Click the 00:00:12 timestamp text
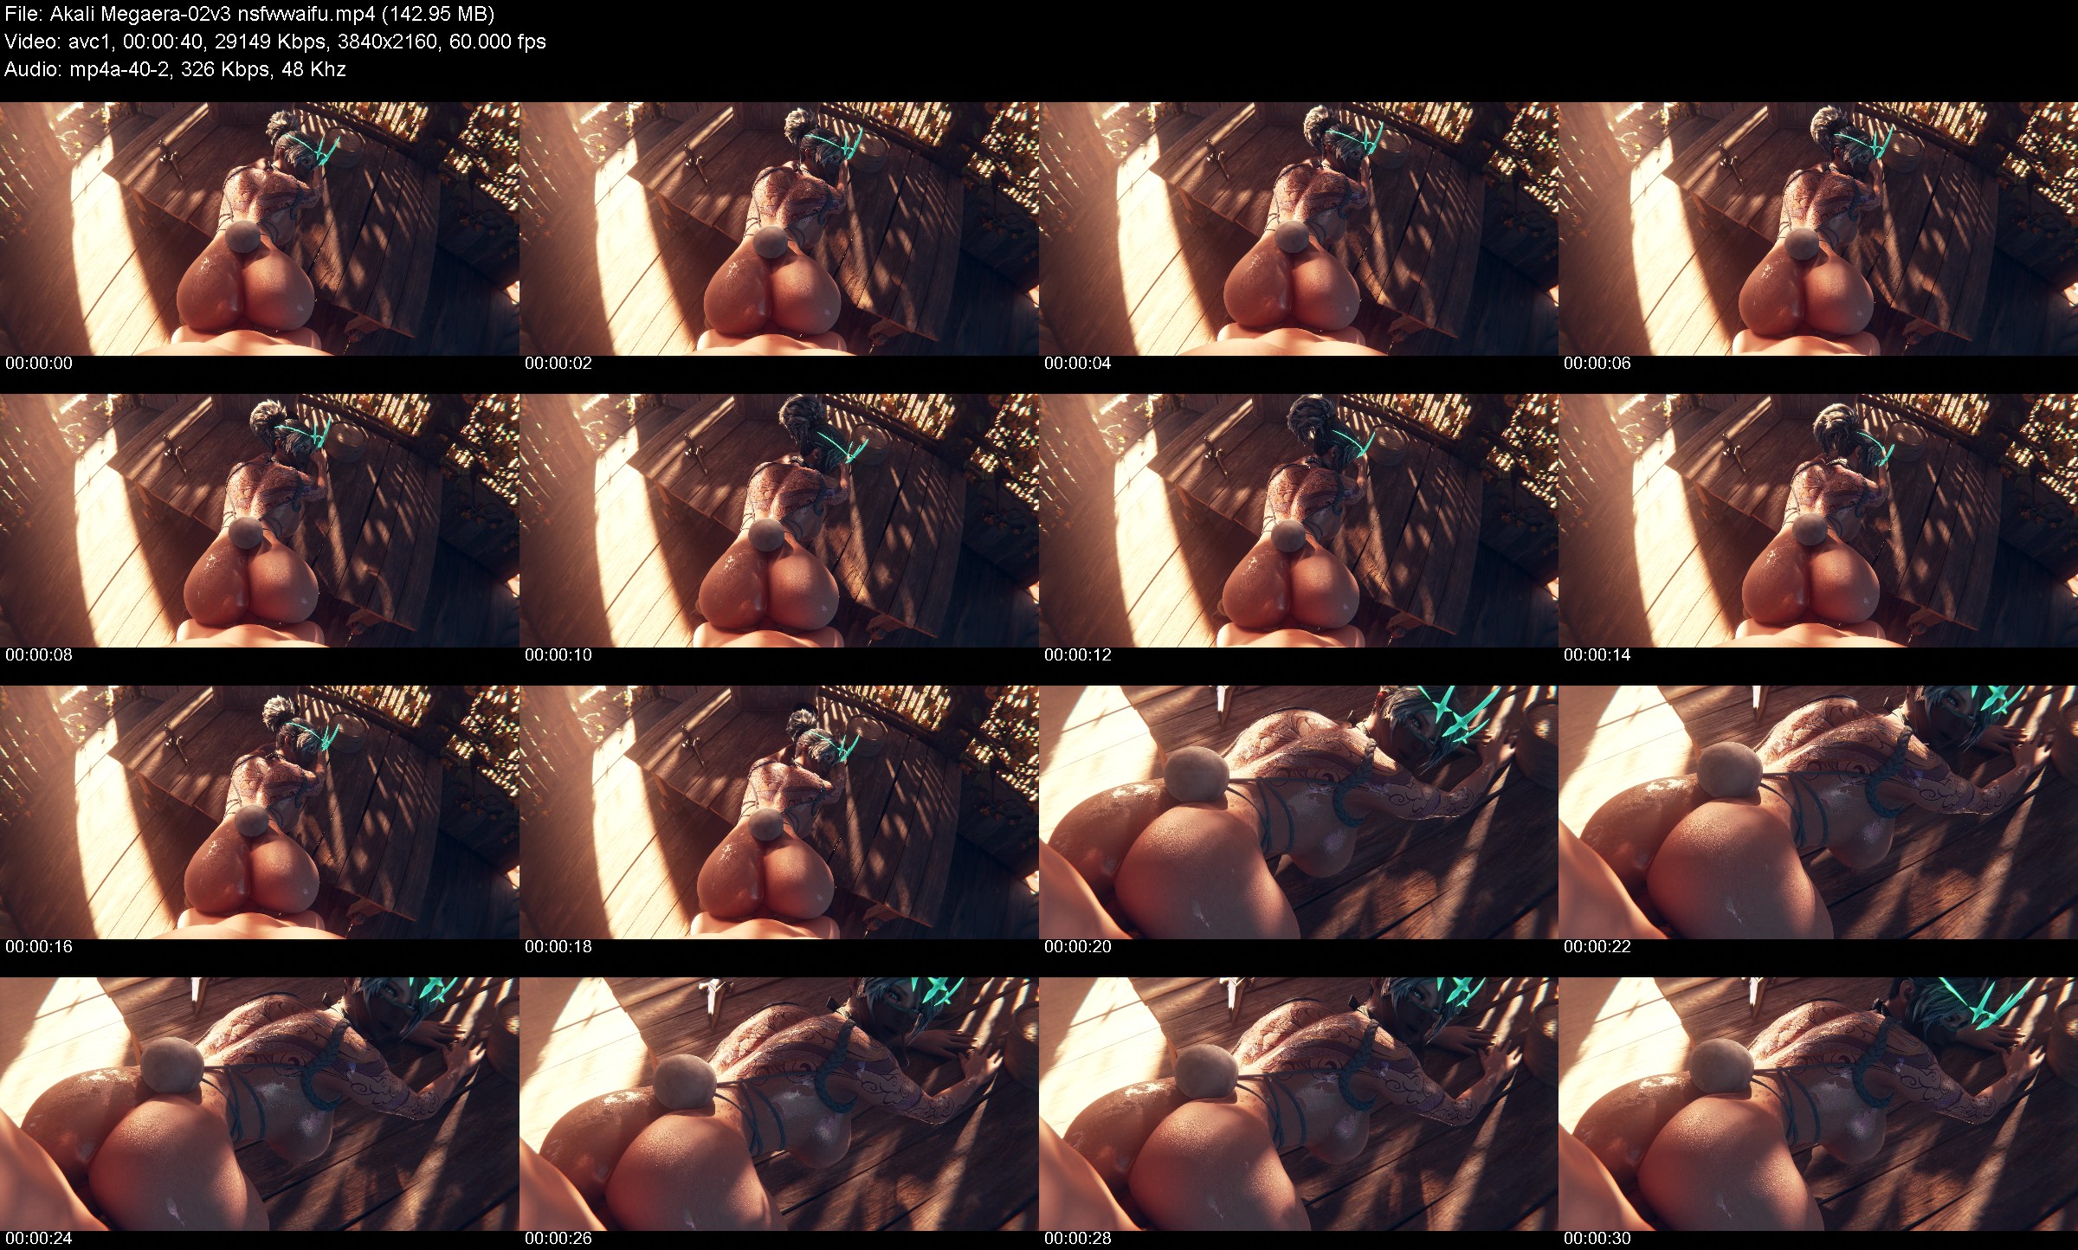The width and height of the screenshot is (2078, 1250). coord(1078,655)
